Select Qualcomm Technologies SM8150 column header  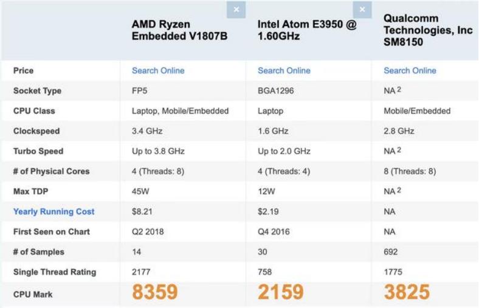coord(428,30)
